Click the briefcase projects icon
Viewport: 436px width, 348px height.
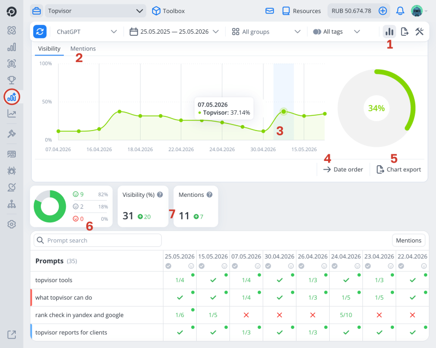[x=37, y=11]
